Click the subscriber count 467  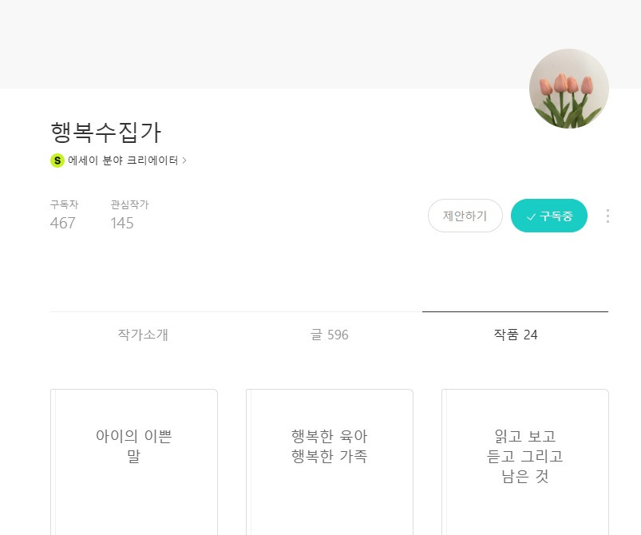[62, 223]
